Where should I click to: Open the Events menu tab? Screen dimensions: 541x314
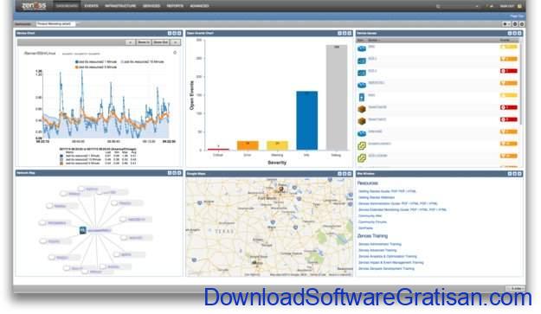point(91,6)
